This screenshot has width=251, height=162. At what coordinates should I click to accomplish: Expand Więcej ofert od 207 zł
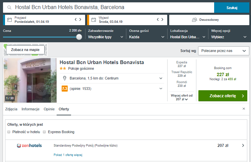click(x=182, y=97)
